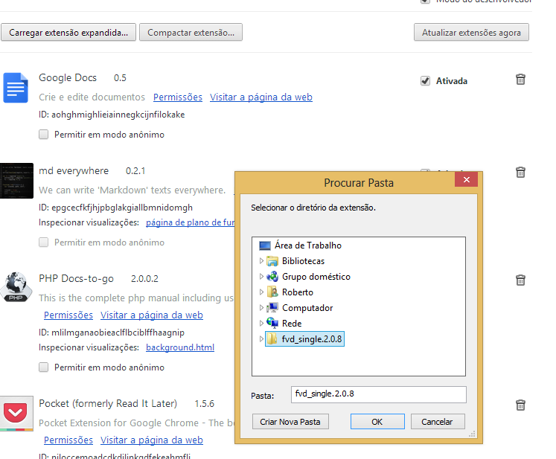The height and width of the screenshot is (459, 556).
Task: Expand the Computador node
Action: [261, 308]
